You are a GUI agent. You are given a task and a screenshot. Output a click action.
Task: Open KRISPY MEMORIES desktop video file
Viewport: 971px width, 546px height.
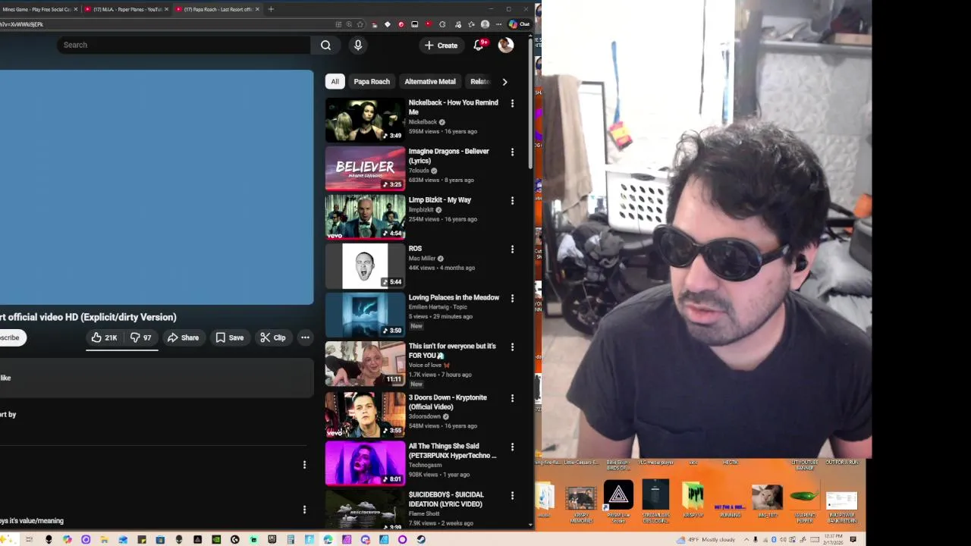click(x=581, y=504)
